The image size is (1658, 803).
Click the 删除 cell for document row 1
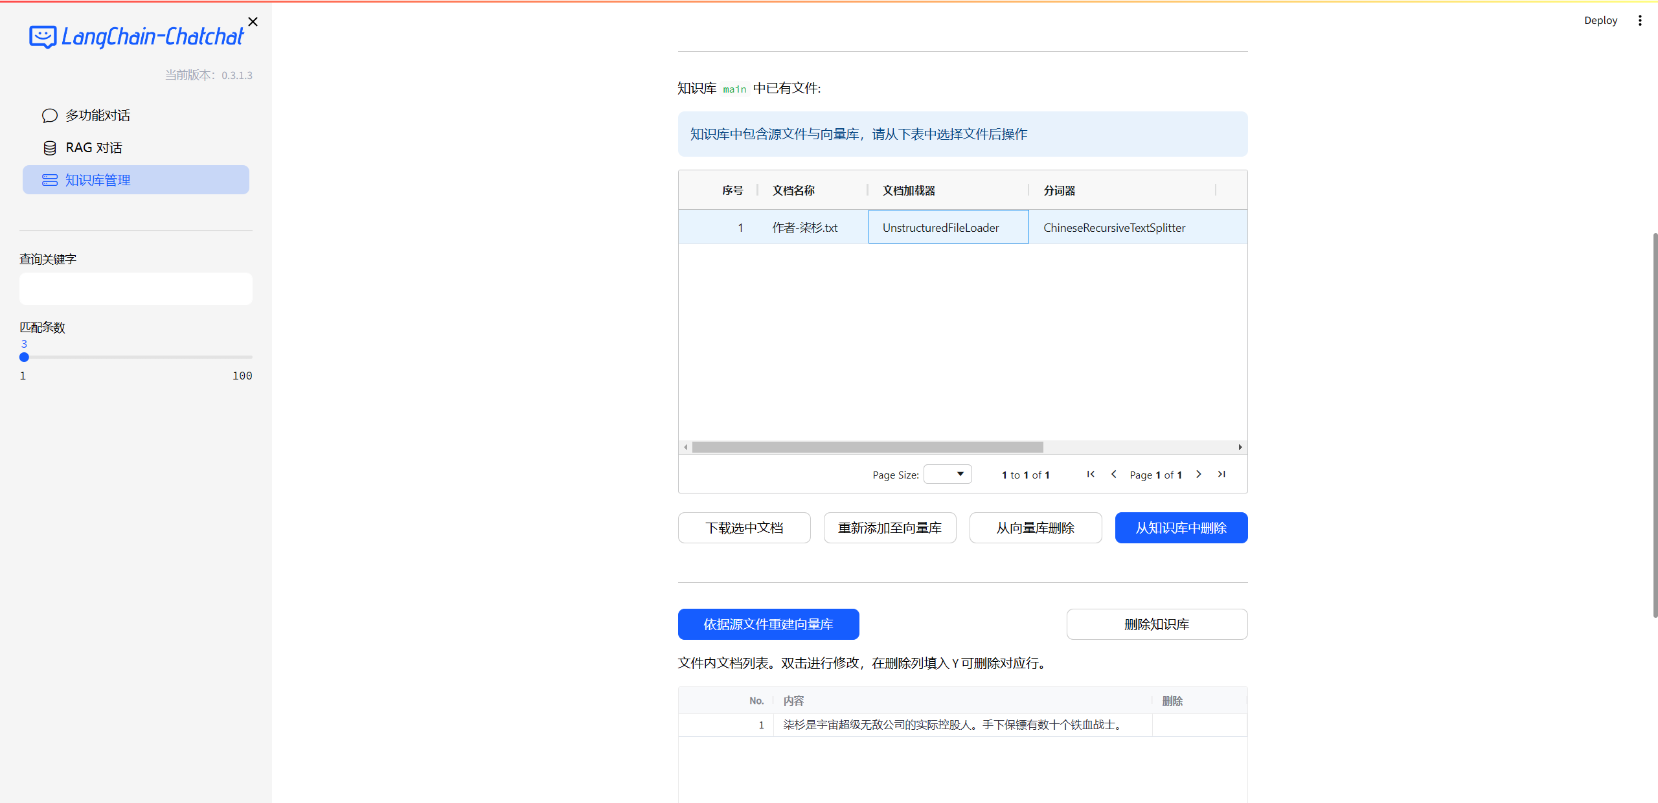(1199, 725)
